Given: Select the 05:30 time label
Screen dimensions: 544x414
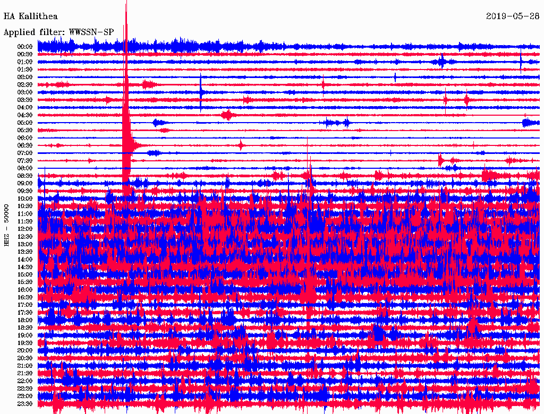Looking at the screenshot, I should 25,131.
